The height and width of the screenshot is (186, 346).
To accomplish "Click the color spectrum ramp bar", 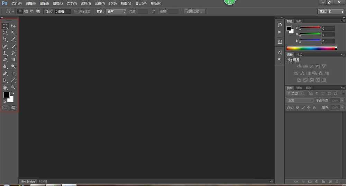I will coord(311,48).
